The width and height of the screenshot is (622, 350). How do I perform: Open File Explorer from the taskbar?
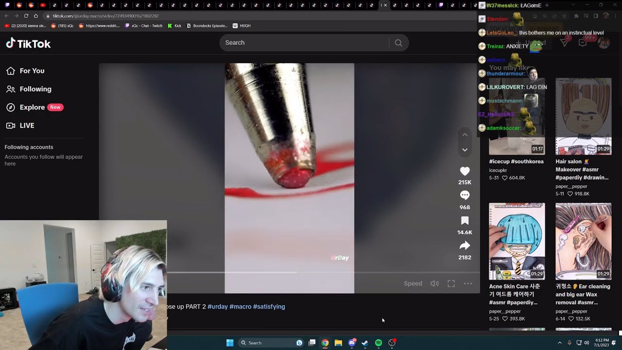pyautogui.click(x=338, y=343)
